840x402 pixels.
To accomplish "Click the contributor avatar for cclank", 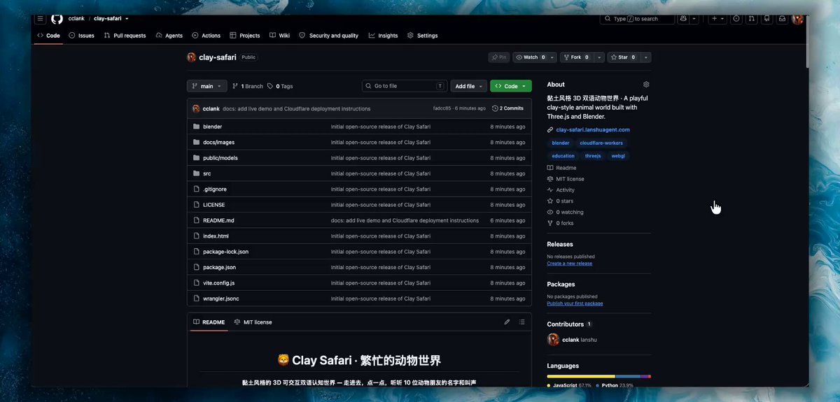I will tap(553, 340).
